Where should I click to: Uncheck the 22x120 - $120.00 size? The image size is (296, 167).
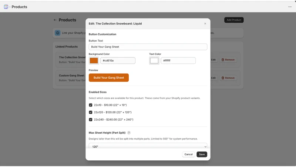click(x=91, y=112)
